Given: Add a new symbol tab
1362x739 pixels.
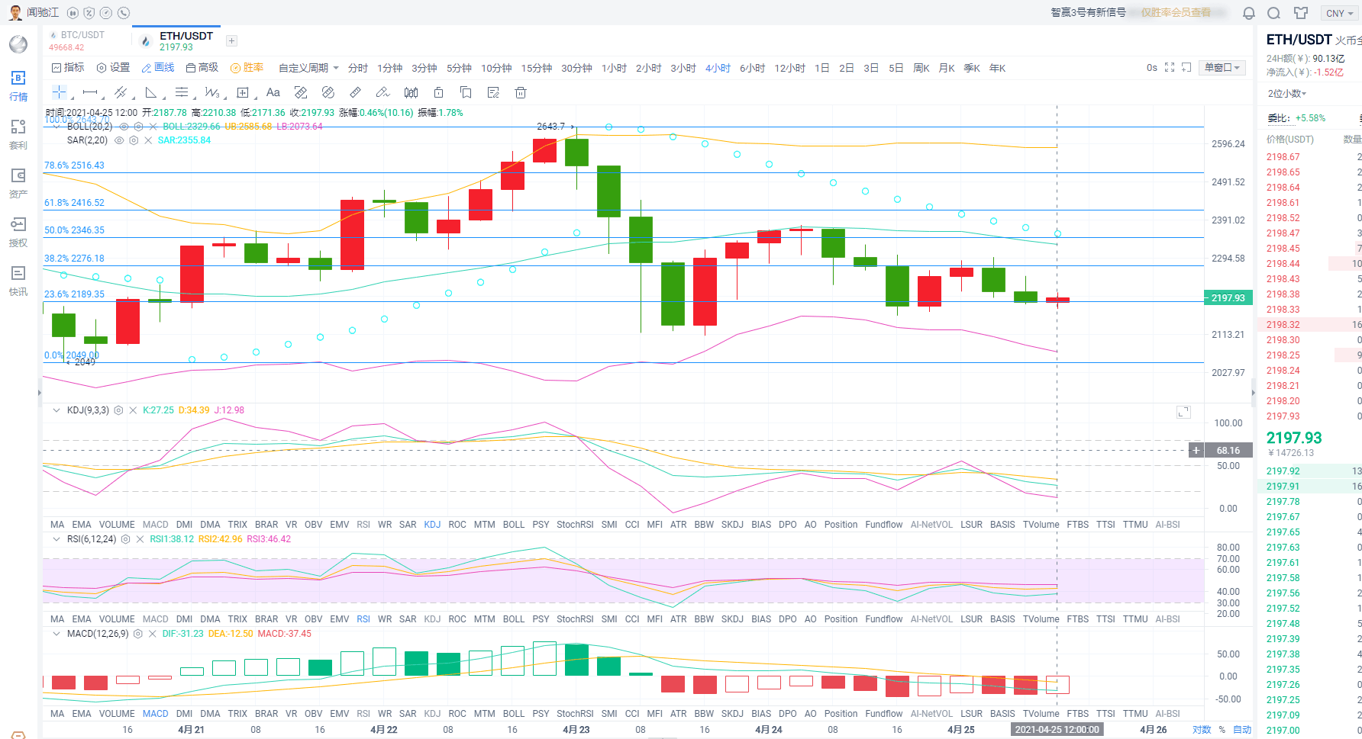Looking at the screenshot, I should [x=231, y=40].
